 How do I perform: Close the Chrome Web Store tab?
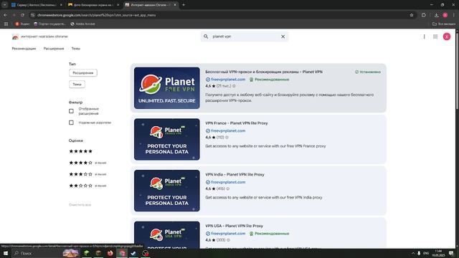coord(175,5)
